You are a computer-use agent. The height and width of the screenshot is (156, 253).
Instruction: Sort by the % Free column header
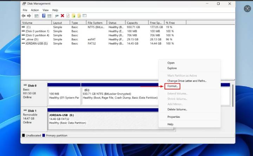click(175, 23)
